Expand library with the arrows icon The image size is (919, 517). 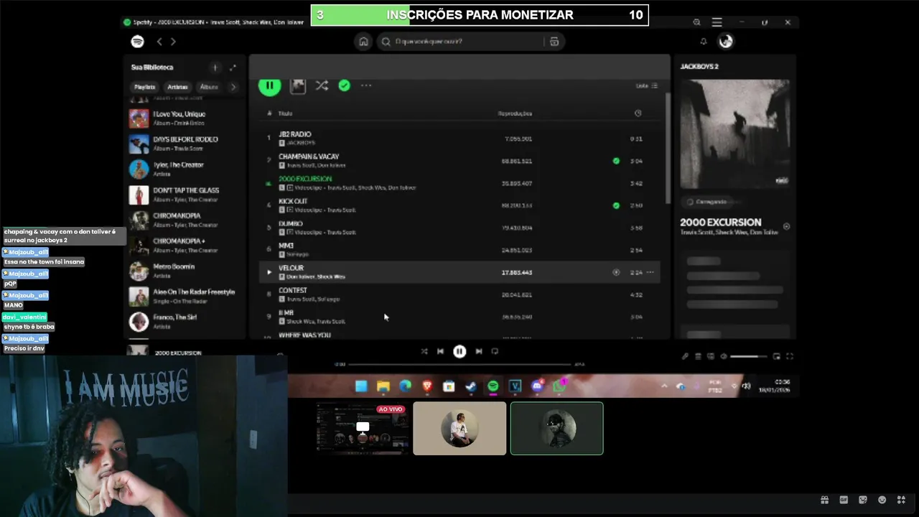[x=233, y=67]
